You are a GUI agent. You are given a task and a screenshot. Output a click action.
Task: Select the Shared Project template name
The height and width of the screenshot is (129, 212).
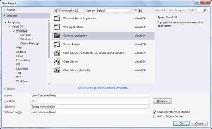(x=71, y=44)
